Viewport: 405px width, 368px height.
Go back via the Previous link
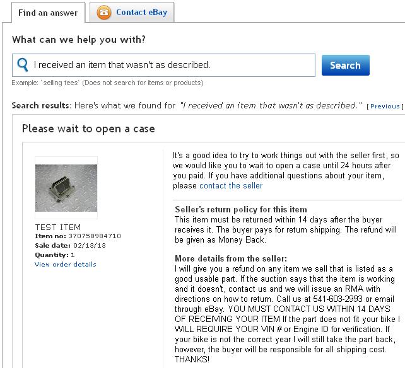[x=385, y=106]
